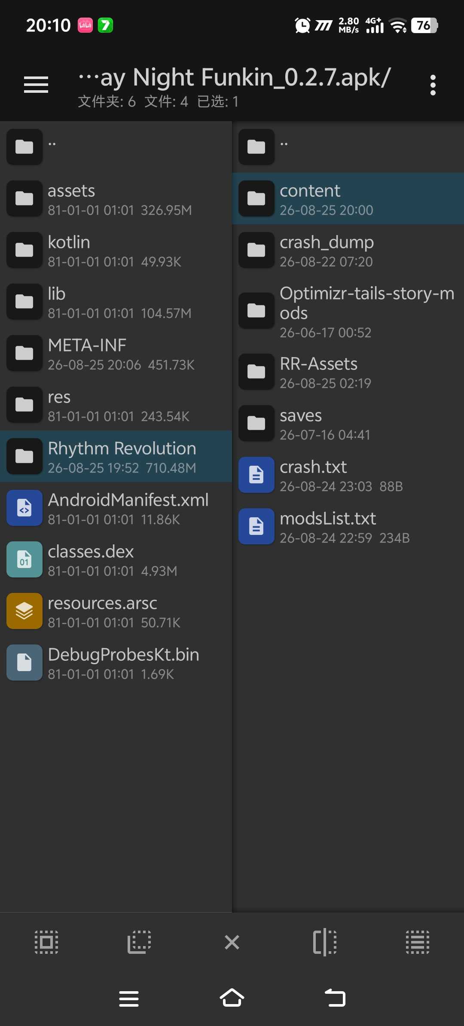This screenshot has height=1026, width=464.
Task: Cancel selection with the X icon
Action: 232,942
